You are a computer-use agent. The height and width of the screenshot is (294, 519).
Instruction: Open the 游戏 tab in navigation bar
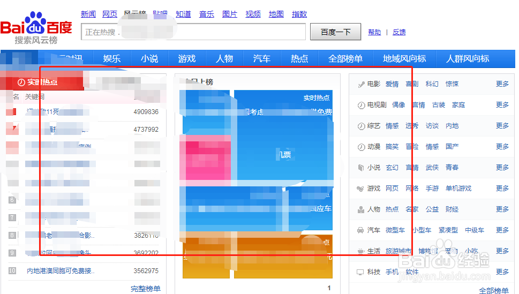(x=187, y=58)
